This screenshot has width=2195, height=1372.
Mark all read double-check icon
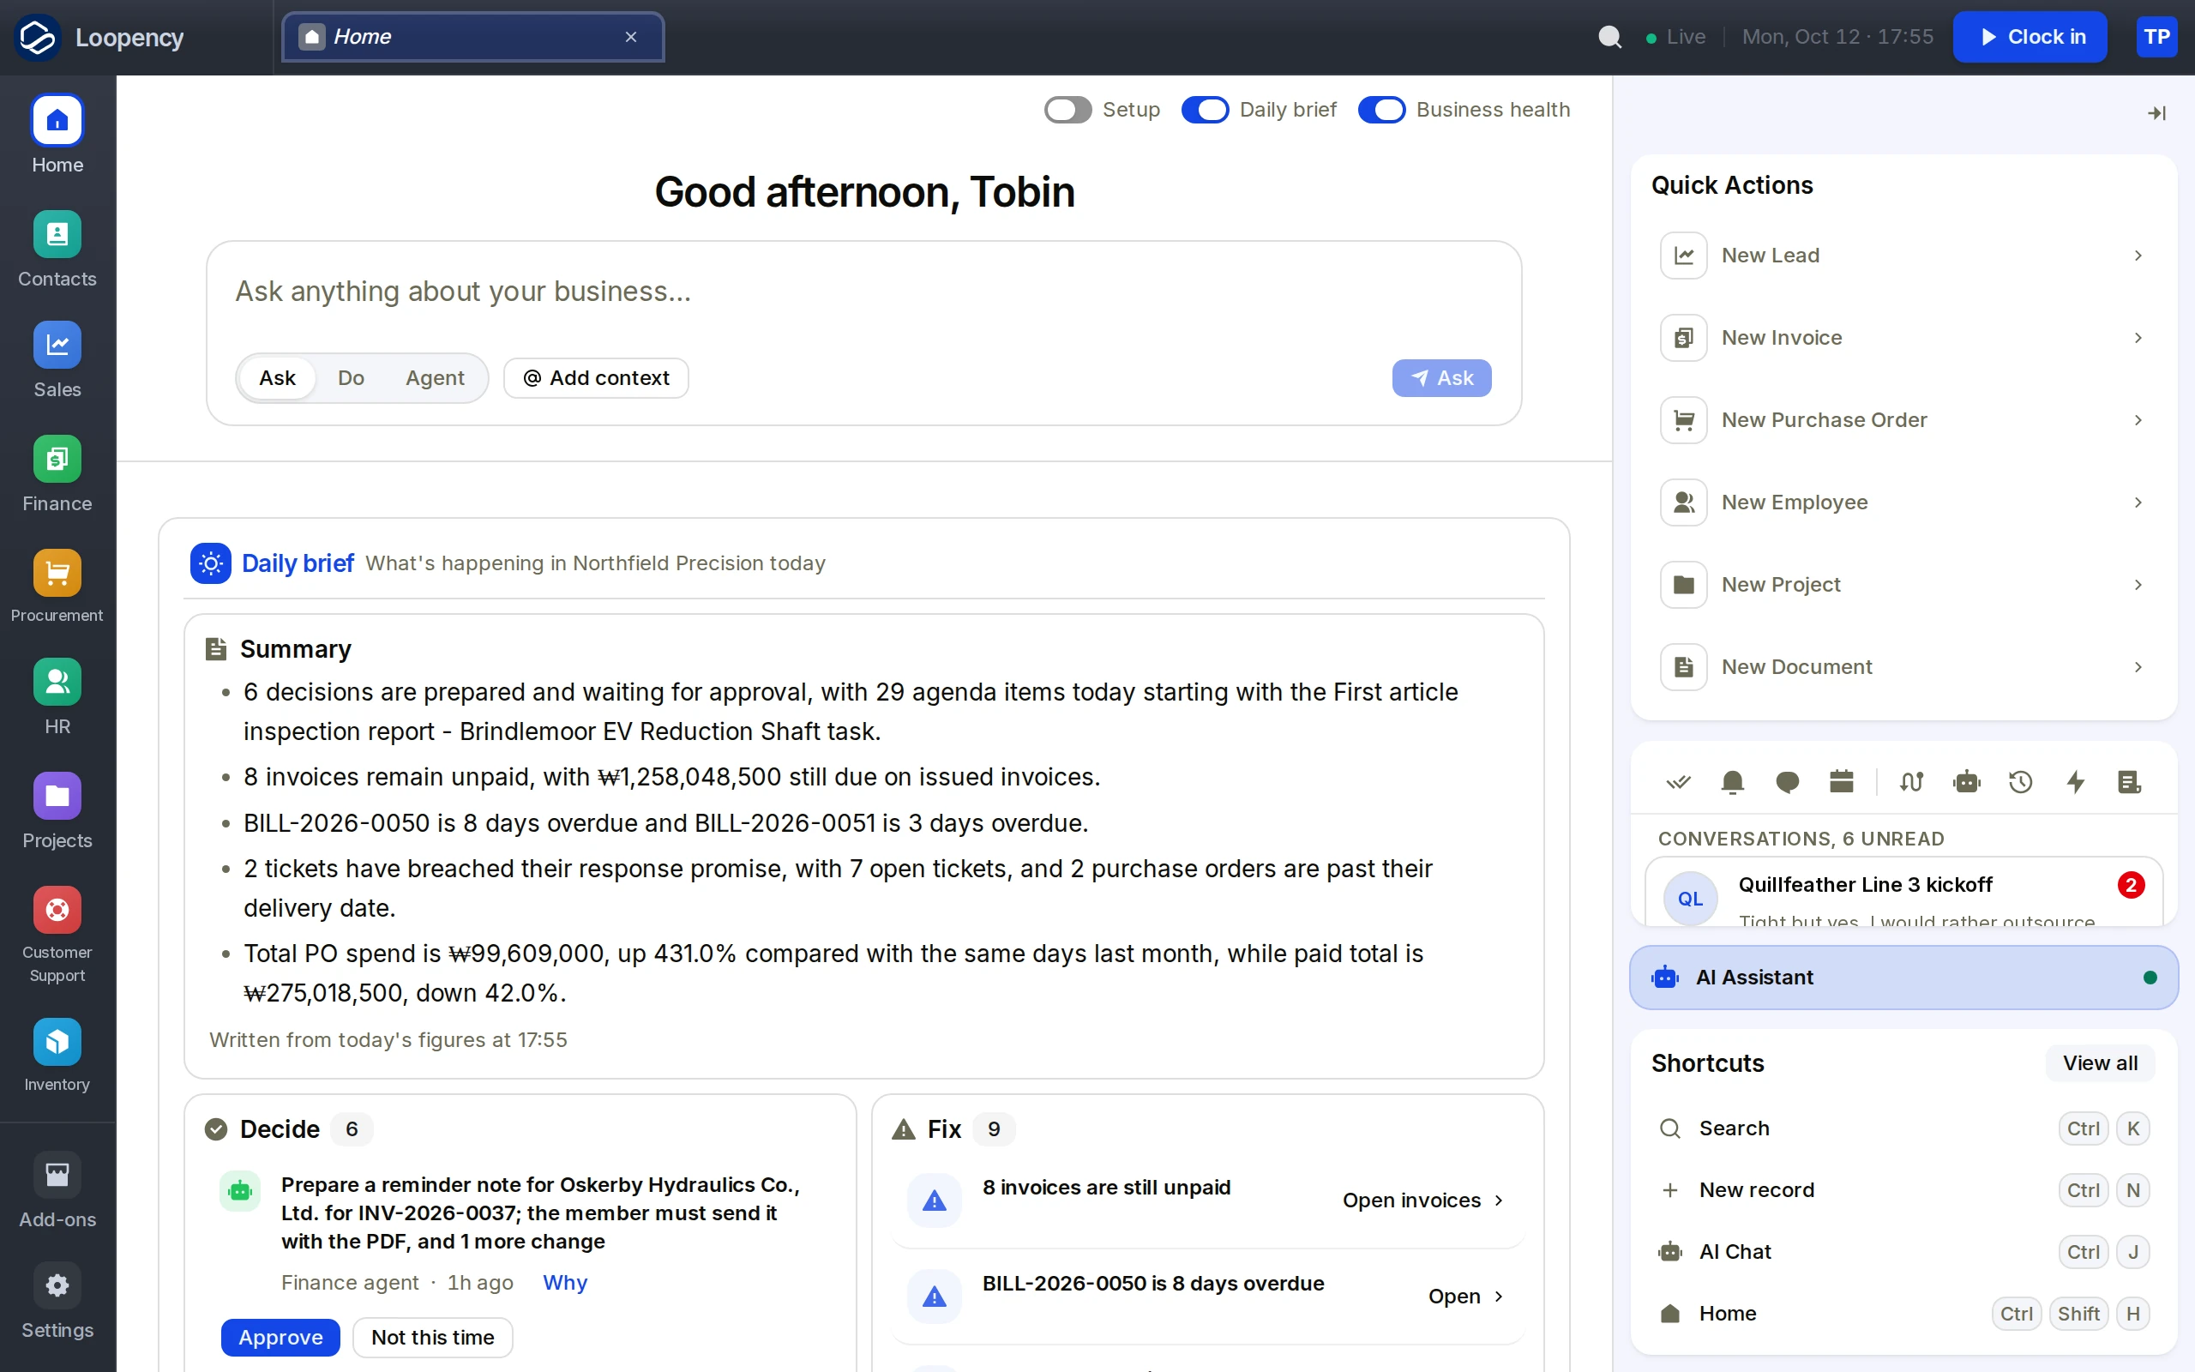(1678, 781)
